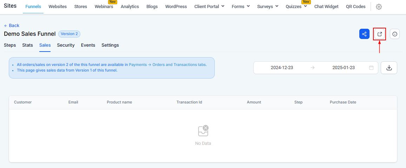This screenshot has width=406, height=168.
Task: Set end date 2025-01-23 field
Action: click(x=343, y=68)
